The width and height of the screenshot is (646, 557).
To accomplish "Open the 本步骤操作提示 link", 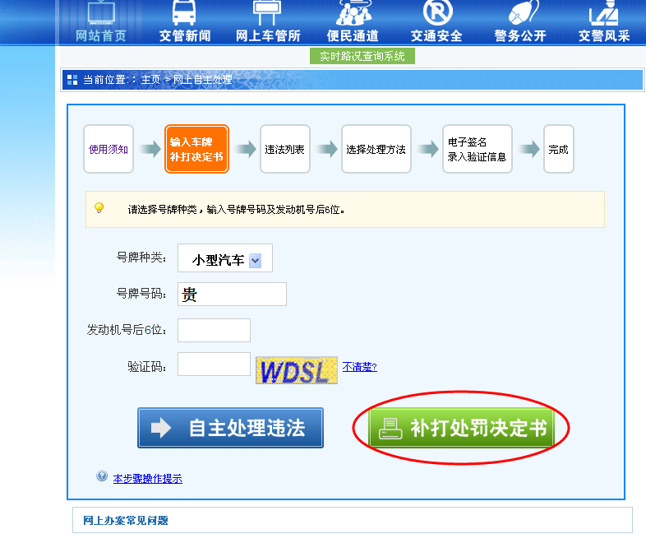I will [x=147, y=479].
